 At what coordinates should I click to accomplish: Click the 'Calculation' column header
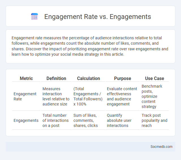click(x=89, y=78)
